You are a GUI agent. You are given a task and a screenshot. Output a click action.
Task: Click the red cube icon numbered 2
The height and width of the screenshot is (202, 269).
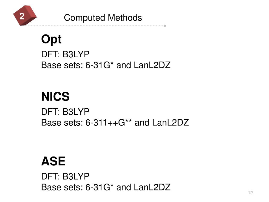pos(25,16)
